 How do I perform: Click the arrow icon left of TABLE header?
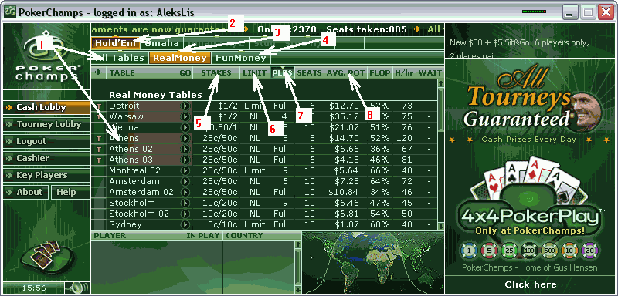point(98,72)
